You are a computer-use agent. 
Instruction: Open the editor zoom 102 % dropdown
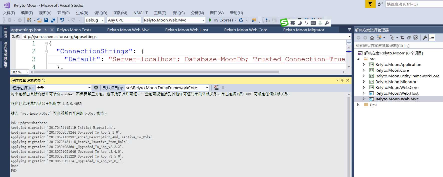tap(27, 72)
